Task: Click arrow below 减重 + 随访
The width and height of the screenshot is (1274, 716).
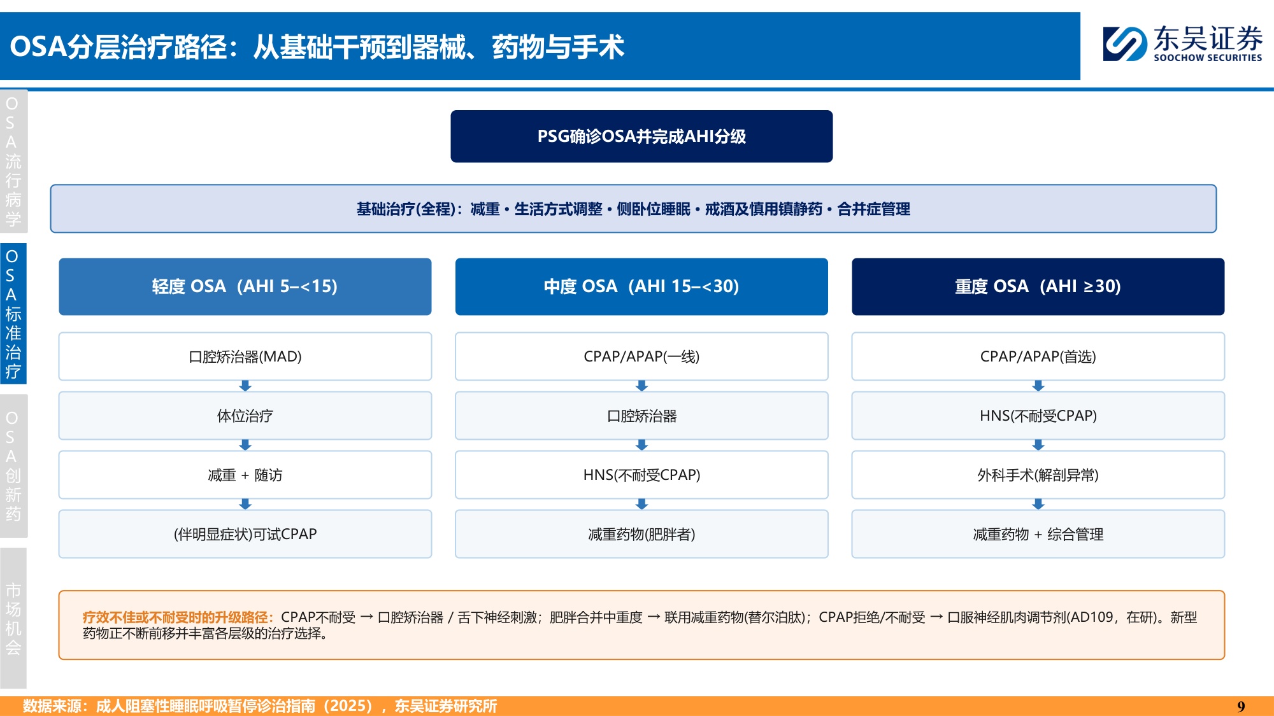Action: [x=245, y=504]
